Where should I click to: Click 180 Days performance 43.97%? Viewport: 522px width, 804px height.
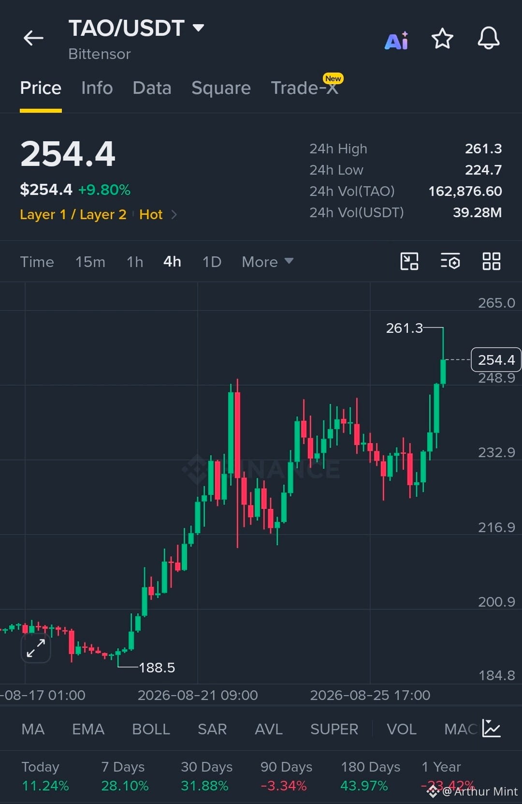[364, 786]
